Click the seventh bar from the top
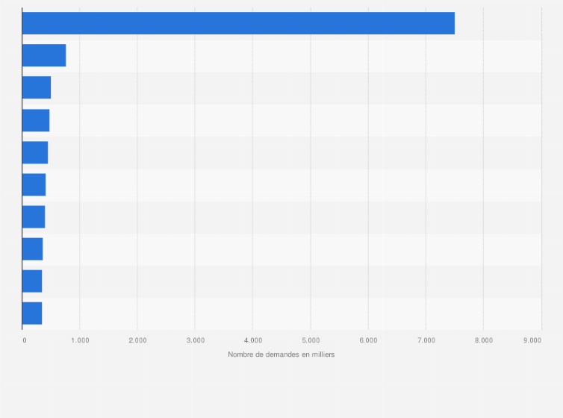 [x=34, y=216]
